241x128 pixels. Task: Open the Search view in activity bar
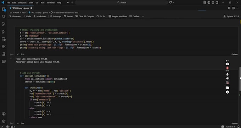point(4,17)
